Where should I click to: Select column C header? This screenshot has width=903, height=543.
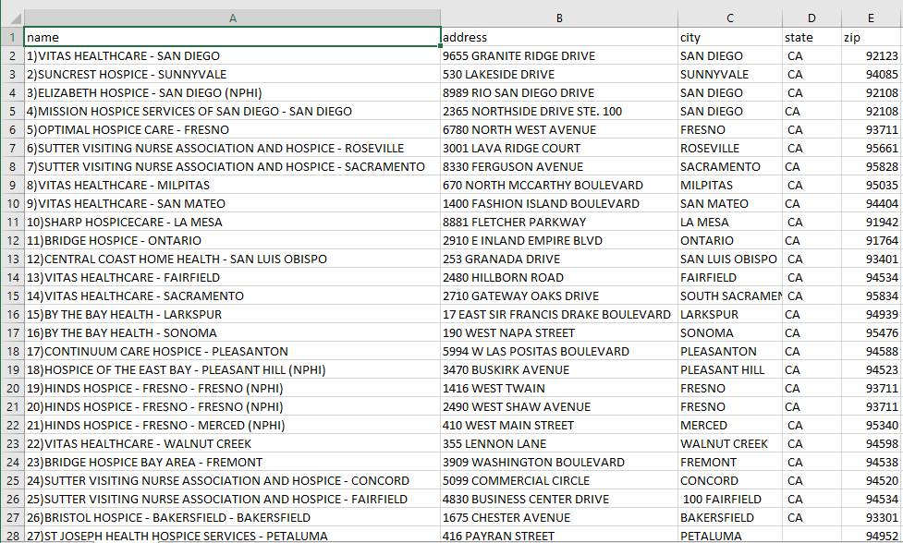729,18
